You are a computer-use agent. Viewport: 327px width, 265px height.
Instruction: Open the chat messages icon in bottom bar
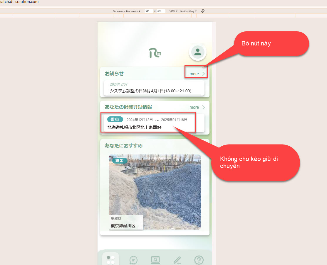[x=133, y=260]
